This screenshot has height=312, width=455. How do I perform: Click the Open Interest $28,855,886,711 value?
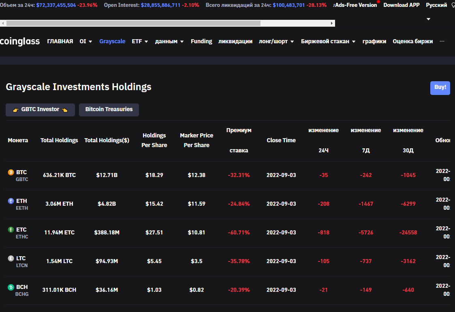tap(160, 5)
